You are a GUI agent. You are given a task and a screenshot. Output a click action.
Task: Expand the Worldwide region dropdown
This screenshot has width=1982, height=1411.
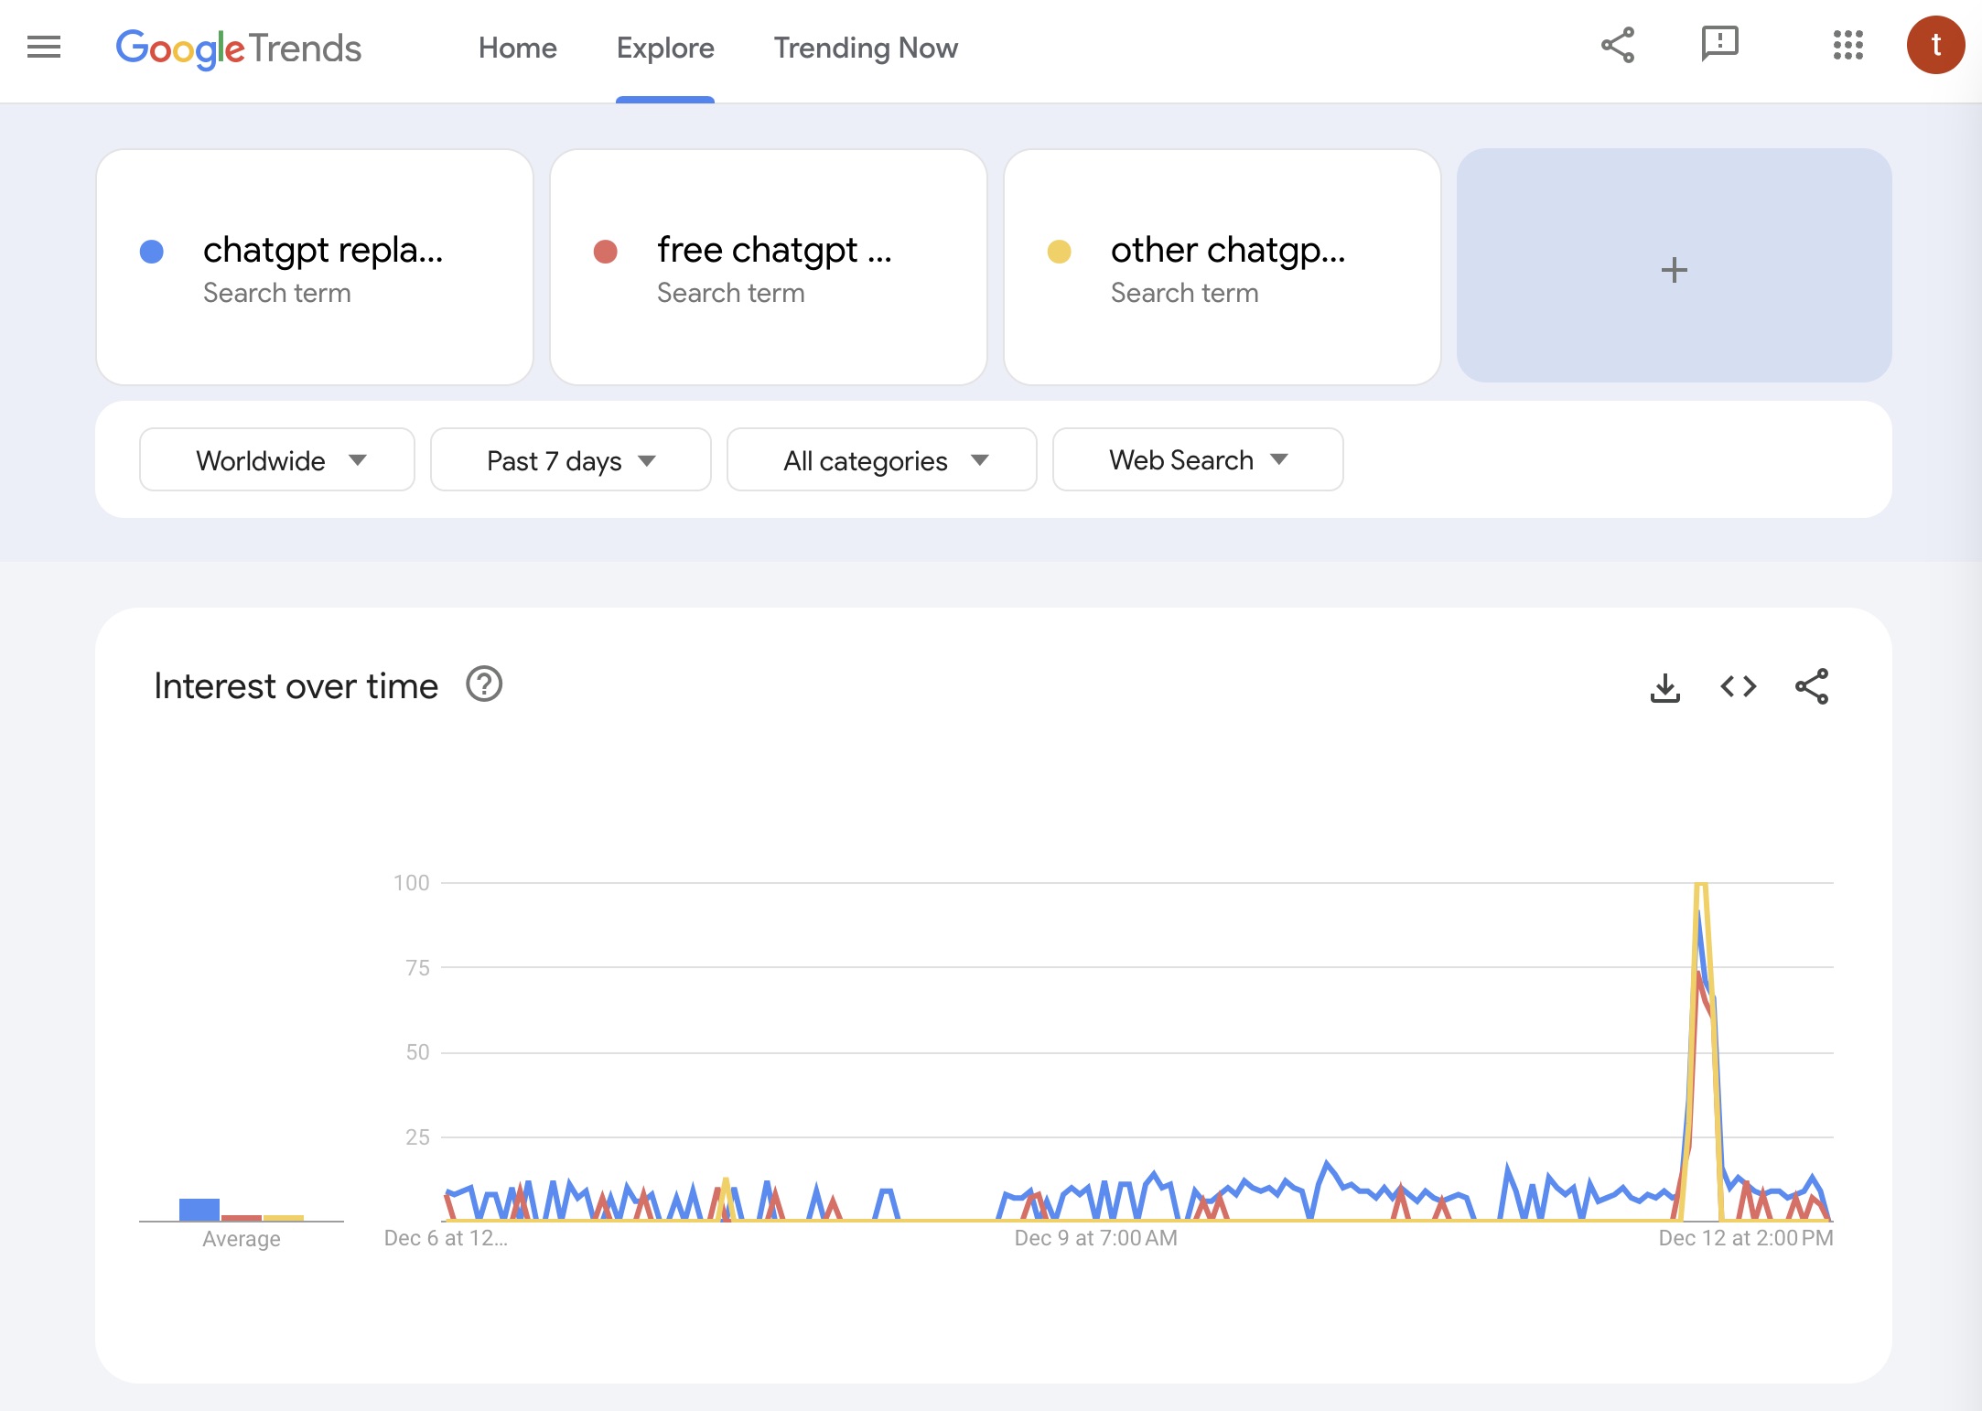(276, 458)
